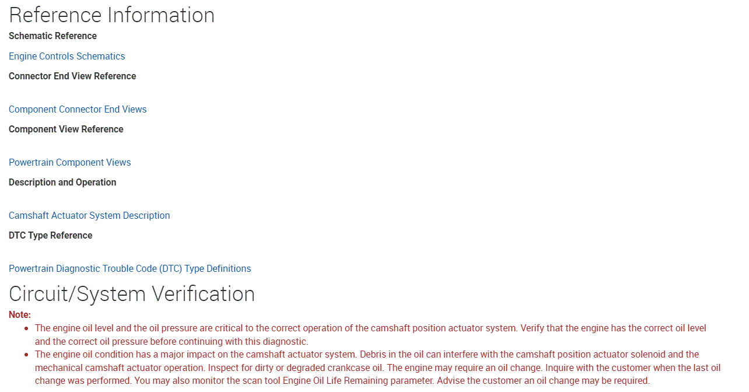Click the Connector End View Reference label
This screenshot has height=392, width=749.
click(x=72, y=76)
